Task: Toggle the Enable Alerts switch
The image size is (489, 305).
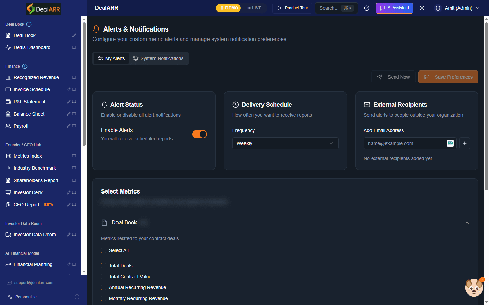Action: click(x=200, y=134)
